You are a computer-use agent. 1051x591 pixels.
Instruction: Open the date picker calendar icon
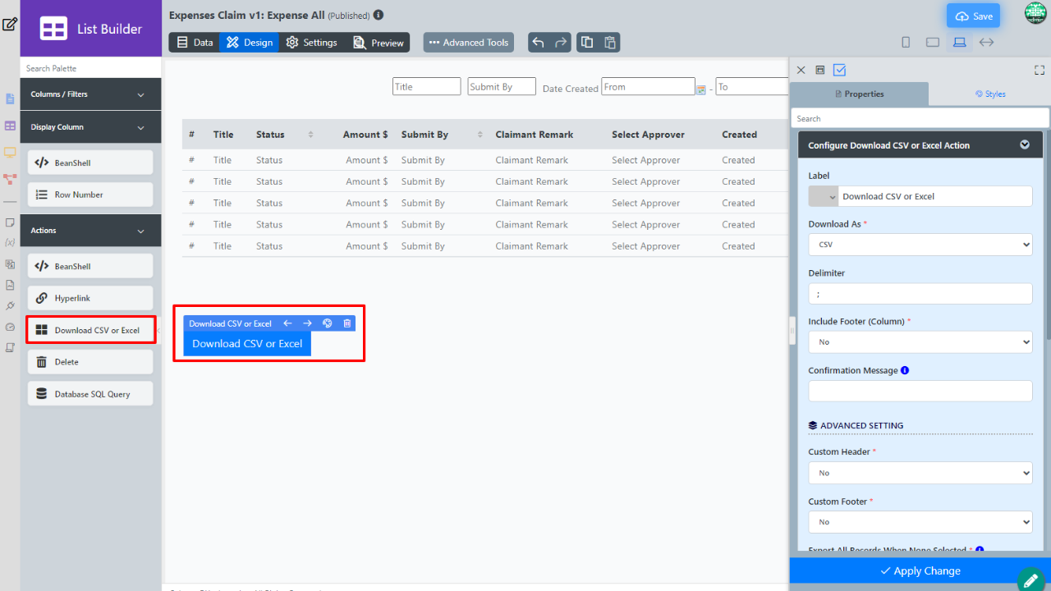coord(701,89)
